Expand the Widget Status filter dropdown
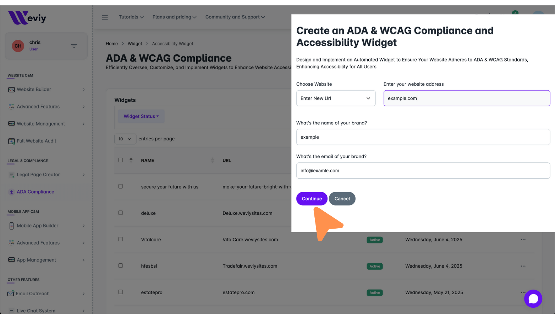555x319 pixels. point(141,116)
